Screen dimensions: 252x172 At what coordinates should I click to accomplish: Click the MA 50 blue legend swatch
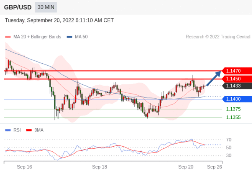(x=69, y=37)
